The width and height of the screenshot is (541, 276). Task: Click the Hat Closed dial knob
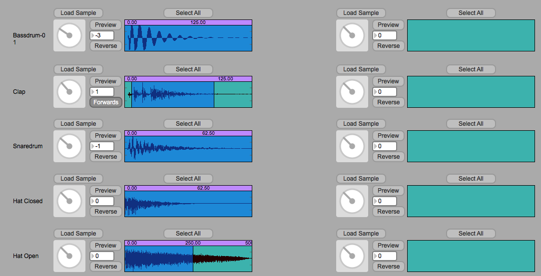[69, 201]
